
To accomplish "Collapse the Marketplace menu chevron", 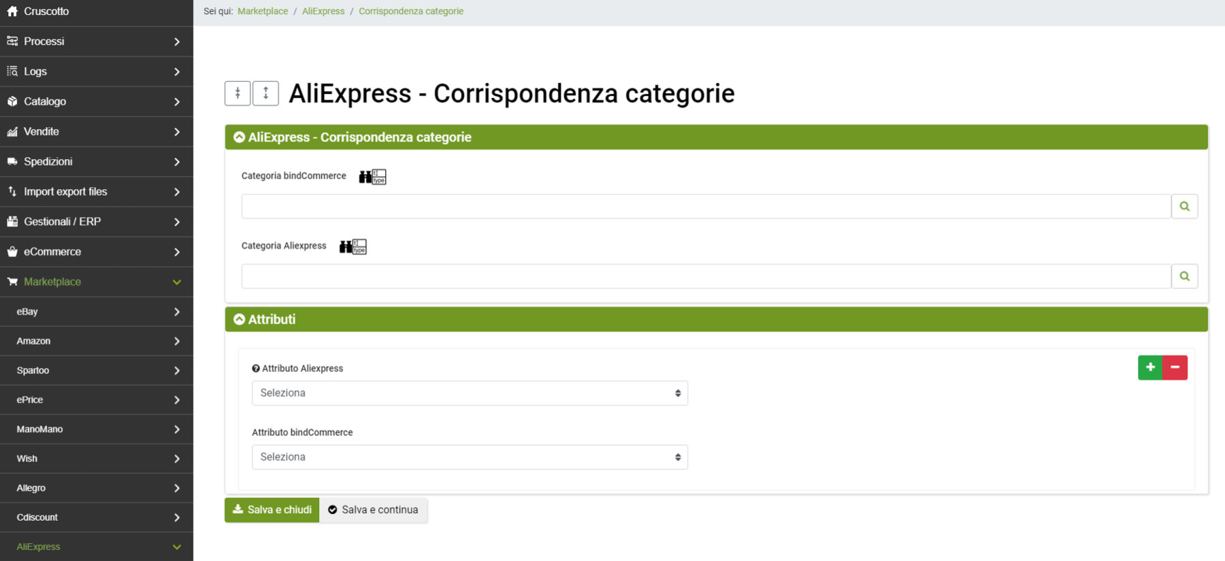I will [x=177, y=282].
